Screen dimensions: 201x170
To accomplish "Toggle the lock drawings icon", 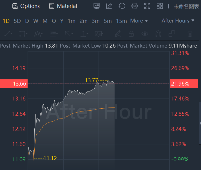I will [131, 34].
